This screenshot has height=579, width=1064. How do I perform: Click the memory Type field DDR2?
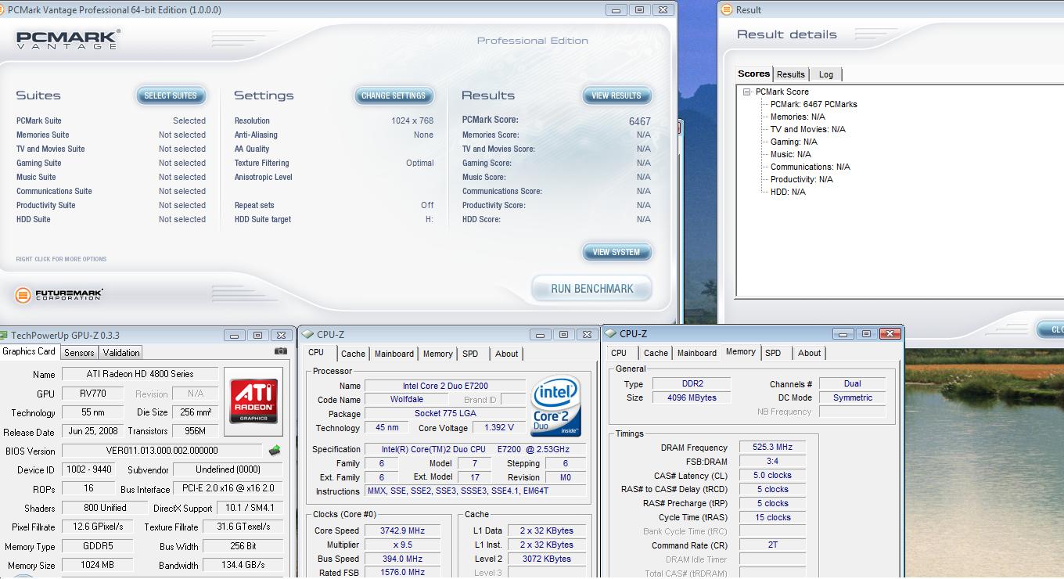pos(691,383)
